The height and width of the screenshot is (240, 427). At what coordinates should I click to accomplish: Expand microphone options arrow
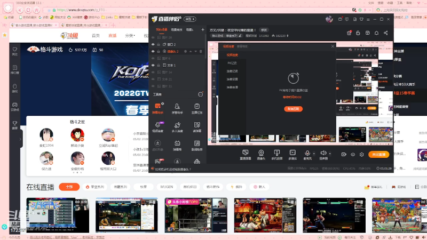click(314, 153)
